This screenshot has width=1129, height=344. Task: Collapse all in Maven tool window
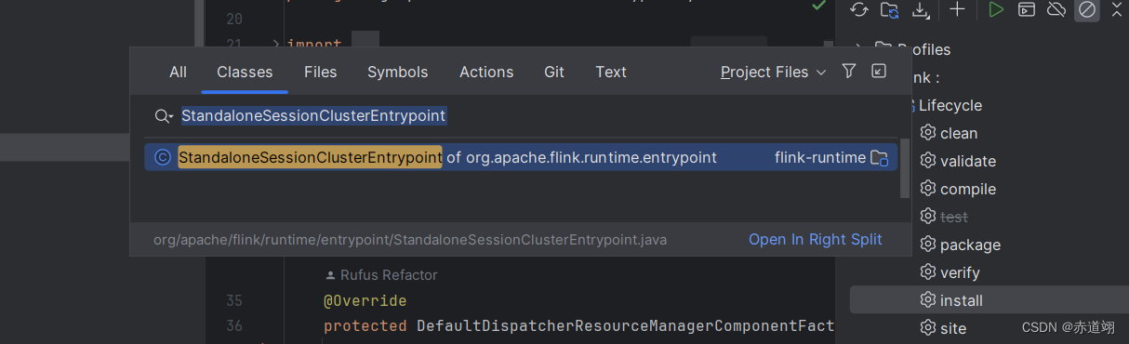click(1118, 9)
